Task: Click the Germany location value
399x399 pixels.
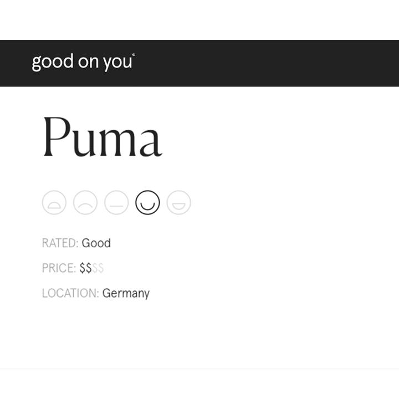Action: click(x=126, y=294)
